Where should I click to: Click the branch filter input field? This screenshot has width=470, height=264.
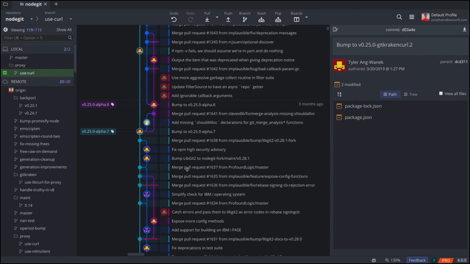click(38, 38)
